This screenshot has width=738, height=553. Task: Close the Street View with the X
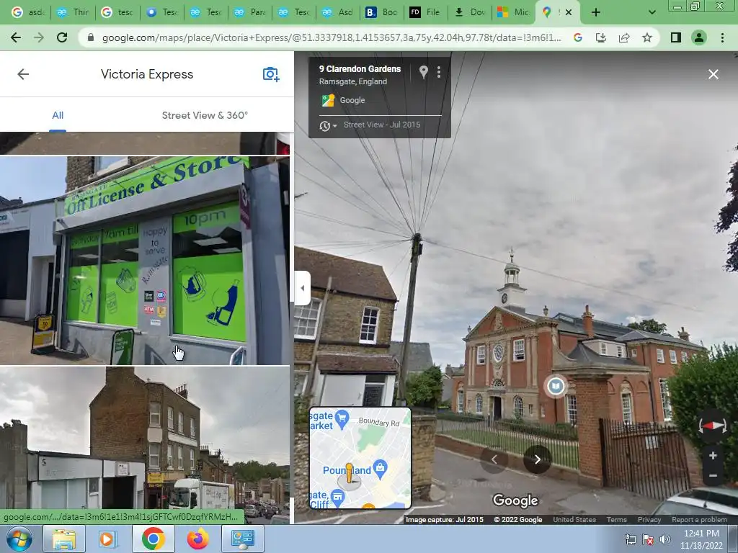[x=713, y=74]
